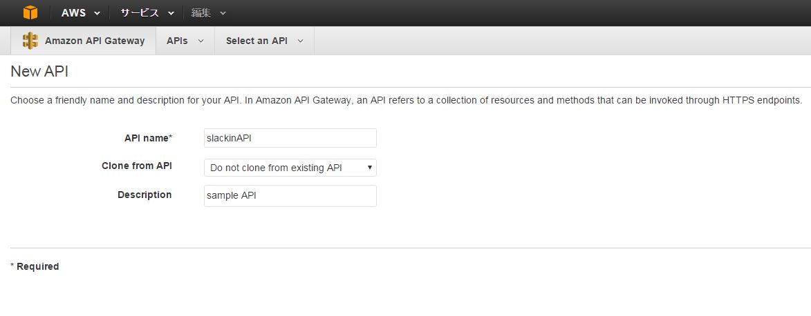Image resolution: width=811 pixels, height=316 pixels.
Task: Click the New API page heading
Action: [x=39, y=72]
